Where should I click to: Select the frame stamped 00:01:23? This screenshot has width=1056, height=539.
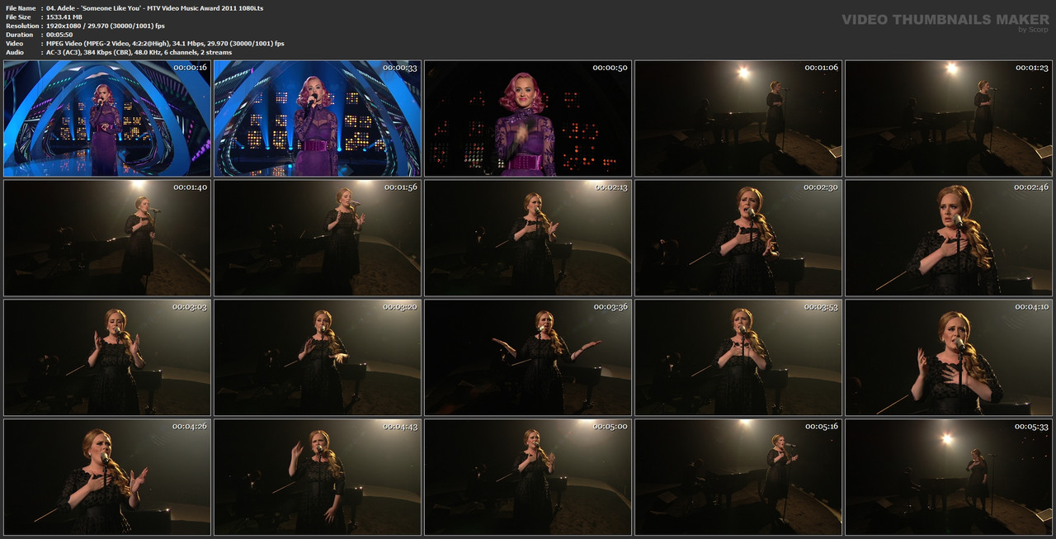[x=949, y=118]
